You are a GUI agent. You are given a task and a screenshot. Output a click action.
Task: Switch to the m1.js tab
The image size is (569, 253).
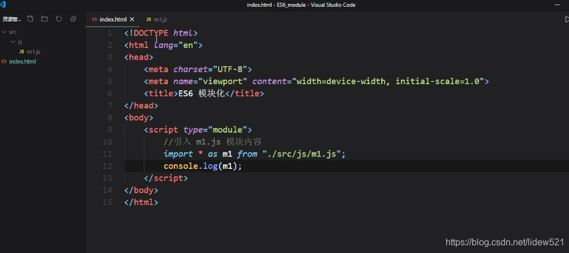coord(156,19)
